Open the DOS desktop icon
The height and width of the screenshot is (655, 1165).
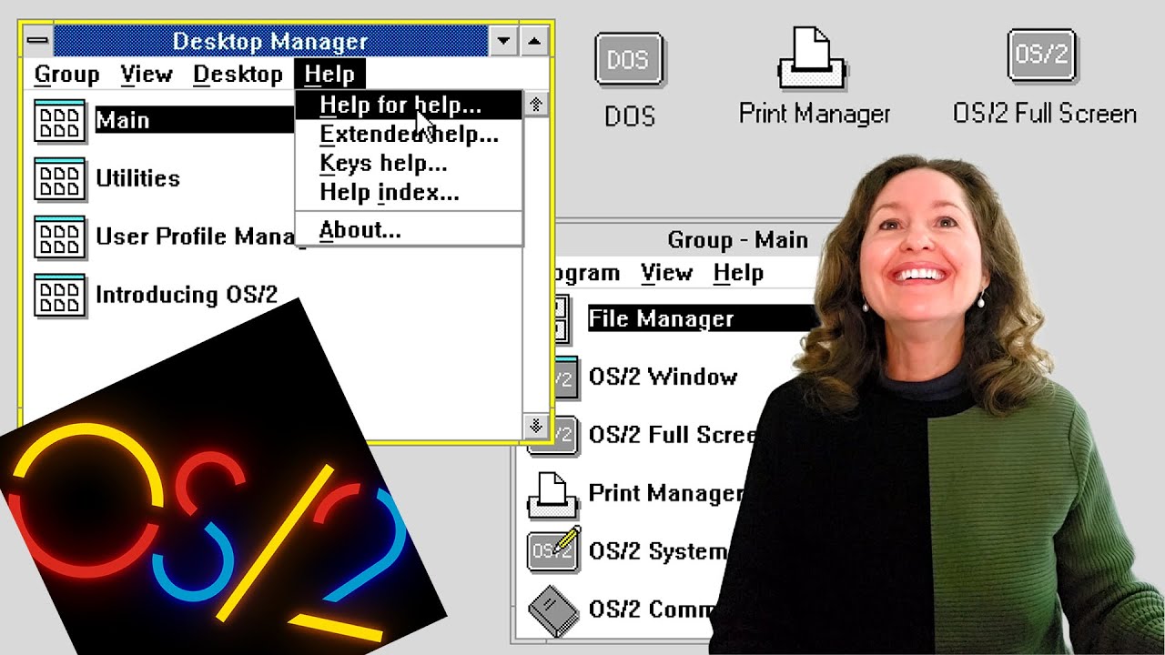tap(629, 61)
